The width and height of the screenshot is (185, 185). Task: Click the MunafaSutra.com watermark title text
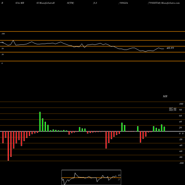point(171,3)
